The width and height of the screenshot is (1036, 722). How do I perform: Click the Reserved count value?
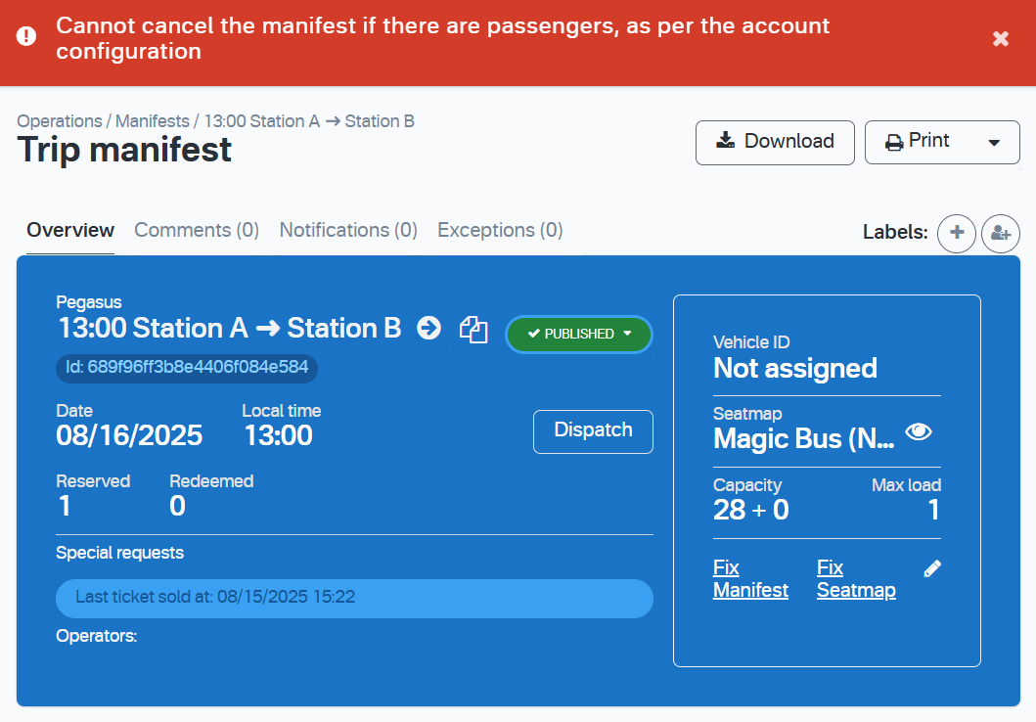(x=65, y=507)
